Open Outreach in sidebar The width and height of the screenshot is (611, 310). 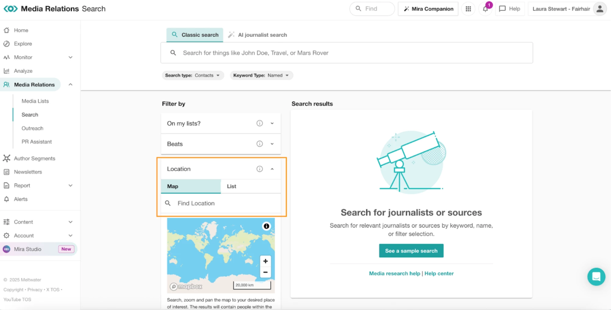[x=32, y=128]
